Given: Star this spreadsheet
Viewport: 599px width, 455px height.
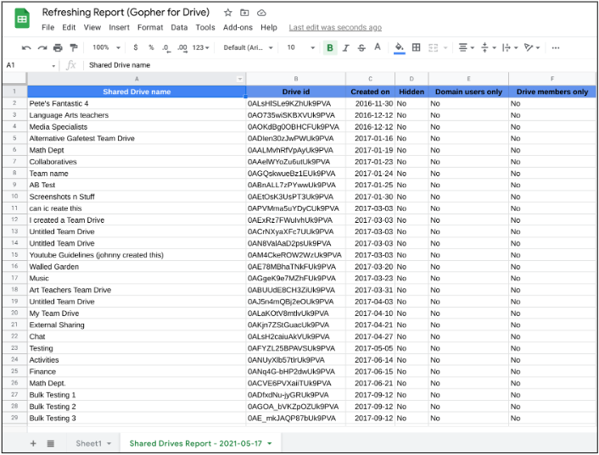Looking at the screenshot, I should tap(228, 13).
